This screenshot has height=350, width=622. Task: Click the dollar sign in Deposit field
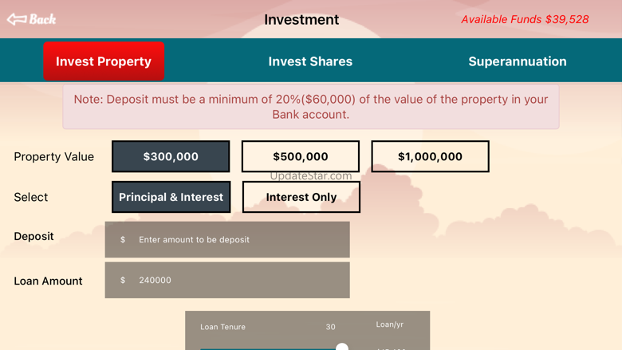click(123, 239)
